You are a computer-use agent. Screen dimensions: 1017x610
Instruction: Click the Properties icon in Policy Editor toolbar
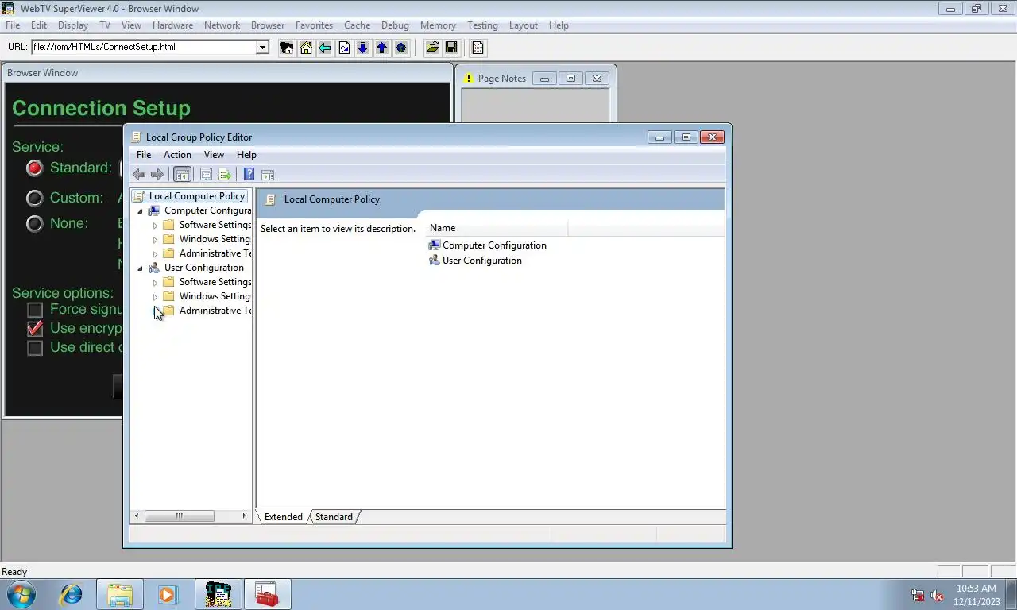tap(206, 175)
